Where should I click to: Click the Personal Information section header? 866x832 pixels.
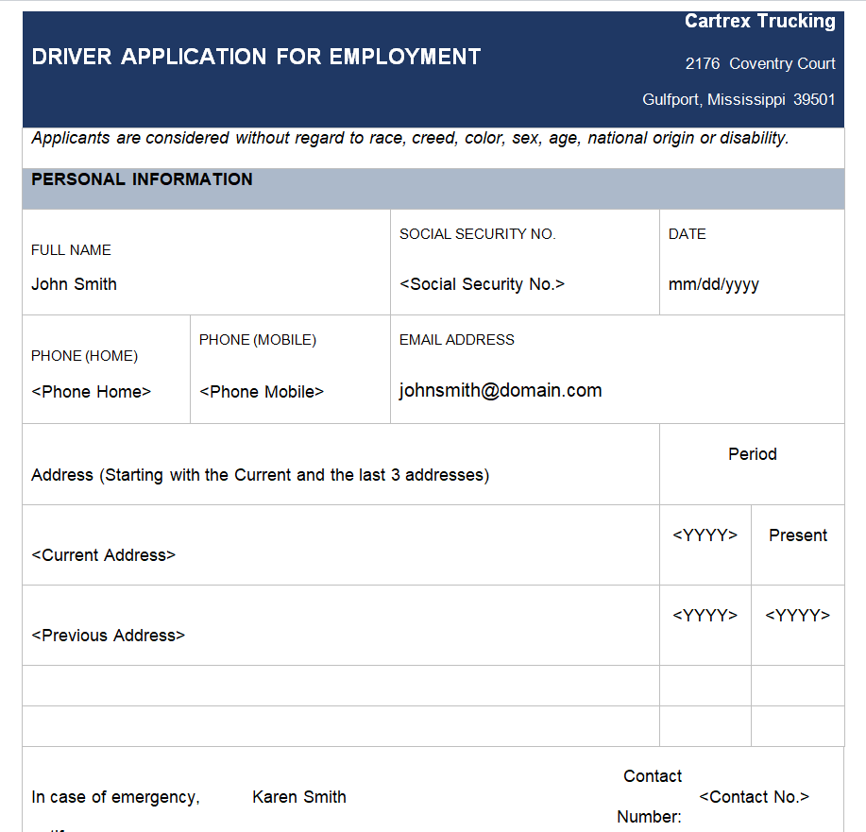coord(142,179)
